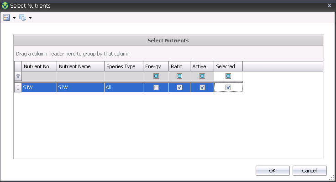
Task: Sort by the Species Type column header
Action: point(124,66)
